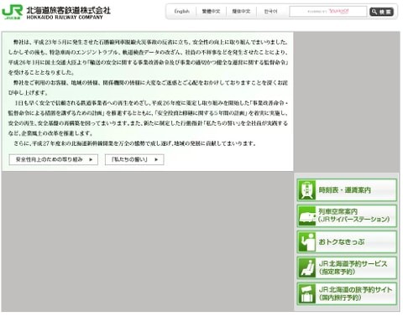Click the 北海道旅客鉄道株式会社 company name
Viewport: 403px width, 316px height.
point(69,10)
